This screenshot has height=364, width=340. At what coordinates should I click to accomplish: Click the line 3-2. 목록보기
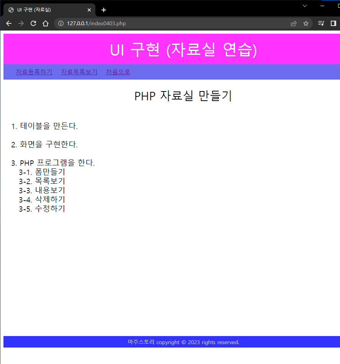(x=42, y=181)
